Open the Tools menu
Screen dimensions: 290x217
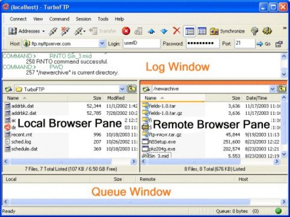103,19
